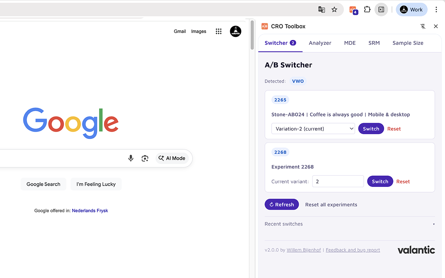This screenshot has height=278, width=445.
Task: Click Switch for Experiment 2268
Action: [380, 181]
